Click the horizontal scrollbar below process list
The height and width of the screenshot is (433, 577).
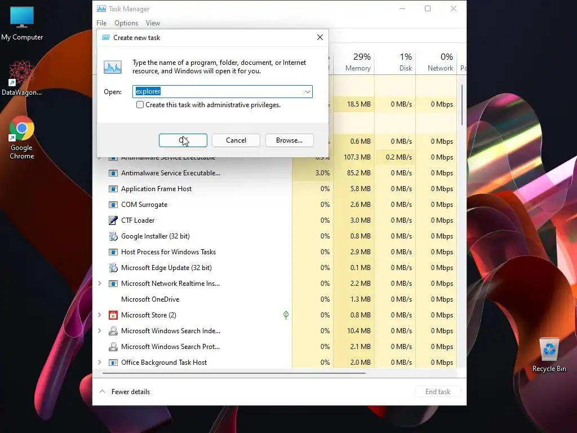(234, 373)
